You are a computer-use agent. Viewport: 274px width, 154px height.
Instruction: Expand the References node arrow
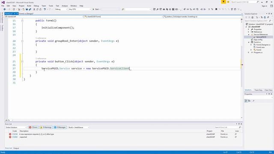(x=249, y=32)
